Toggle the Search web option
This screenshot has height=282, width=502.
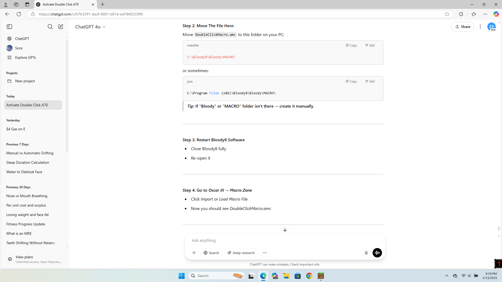point(211,253)
